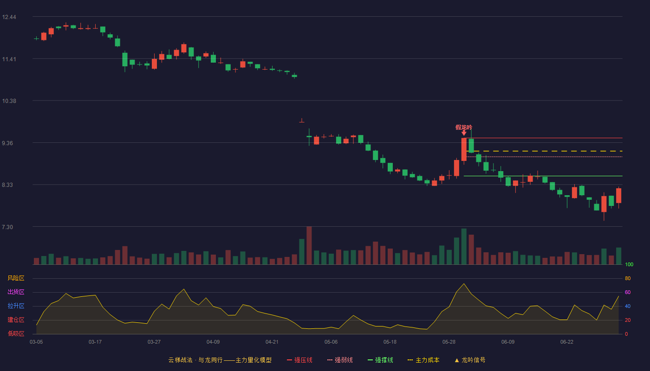This screenshot has height=371, width=650.
Task: Click the red arrow marker under 假龙吟
Action: coord(464,133)
